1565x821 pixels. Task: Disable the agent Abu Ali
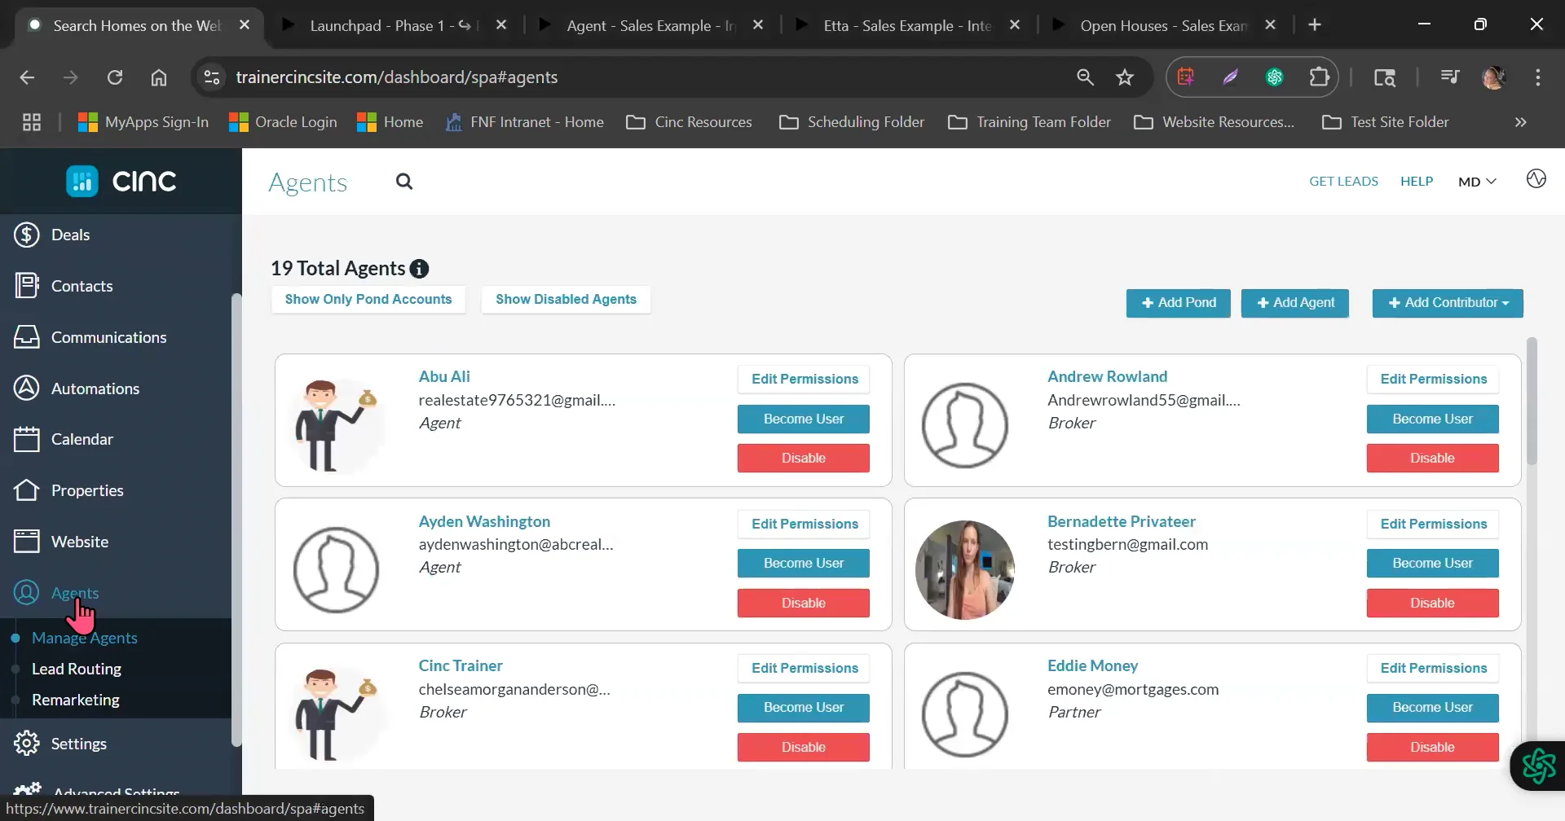click(803, 459)
